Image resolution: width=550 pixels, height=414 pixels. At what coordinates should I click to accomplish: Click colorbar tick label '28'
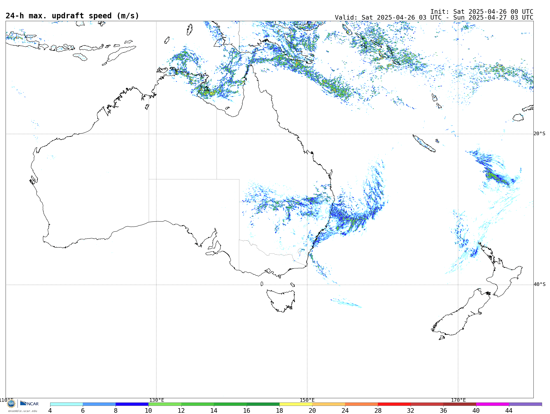[x=378, y=411]
